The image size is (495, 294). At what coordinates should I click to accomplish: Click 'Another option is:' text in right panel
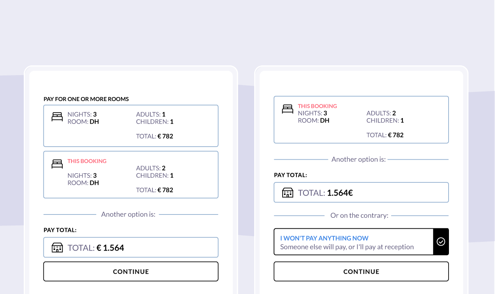(x=359, y=159)
